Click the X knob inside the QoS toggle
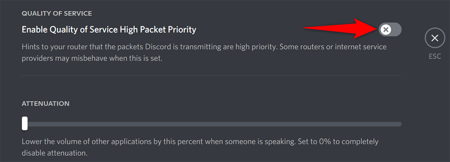 click(385, 29)
